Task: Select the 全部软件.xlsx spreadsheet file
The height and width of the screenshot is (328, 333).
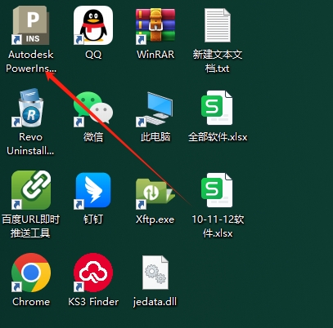Action: click(218, 108)
